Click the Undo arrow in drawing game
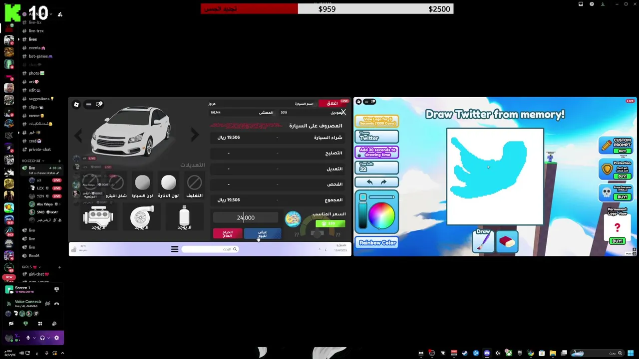 (x=369, y=182)
